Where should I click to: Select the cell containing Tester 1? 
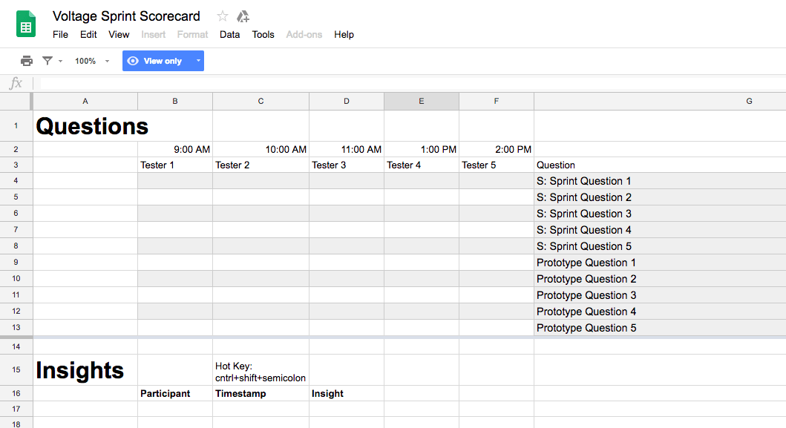coord(174,165)
